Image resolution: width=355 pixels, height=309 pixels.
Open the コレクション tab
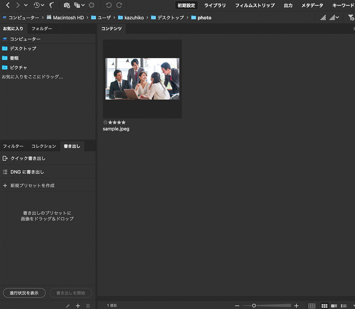44,146
